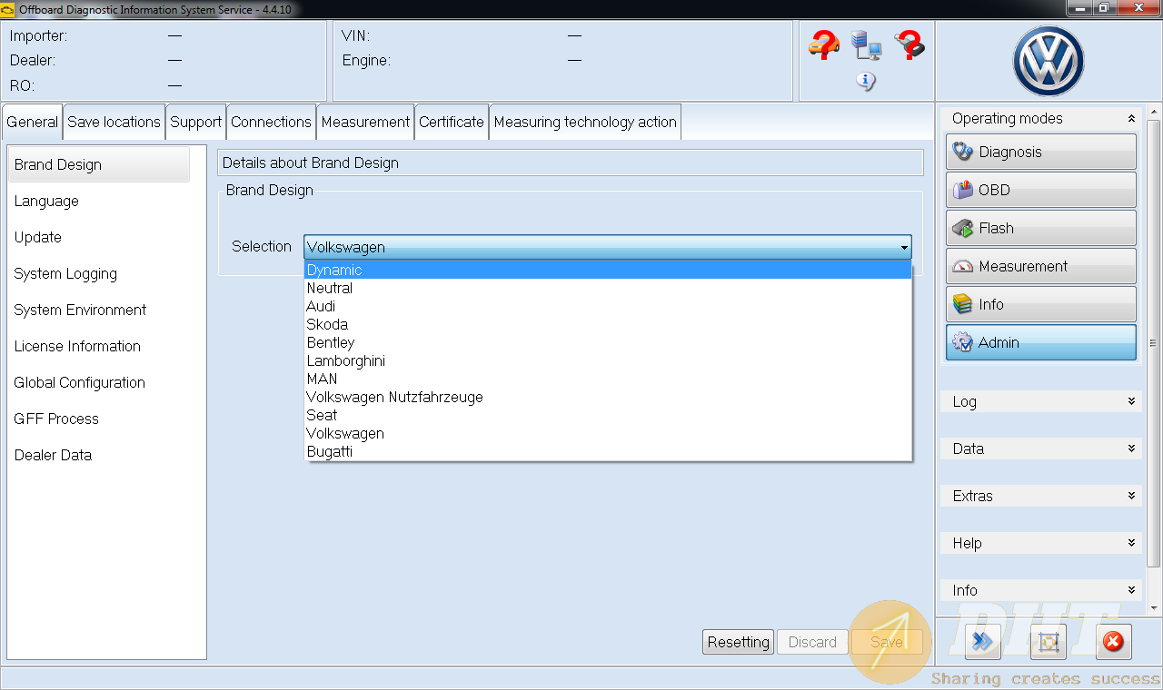This screenshot has width=1163, height=690.
Task: Toggle the Brand Design Selection dropdown arrow
Action: [904, 247]
